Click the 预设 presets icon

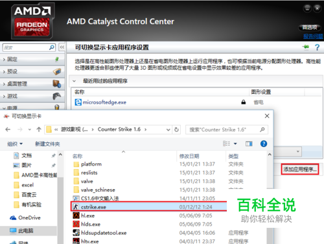[x=57, y=71]
